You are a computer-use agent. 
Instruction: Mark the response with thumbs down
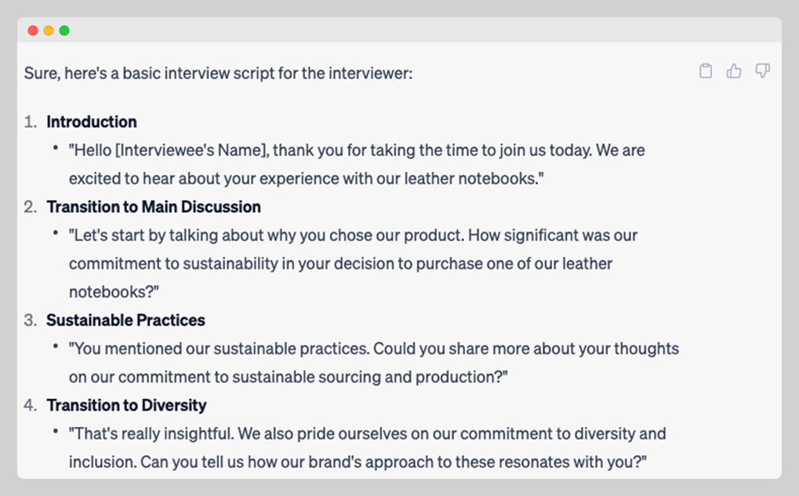coord(762,71)
